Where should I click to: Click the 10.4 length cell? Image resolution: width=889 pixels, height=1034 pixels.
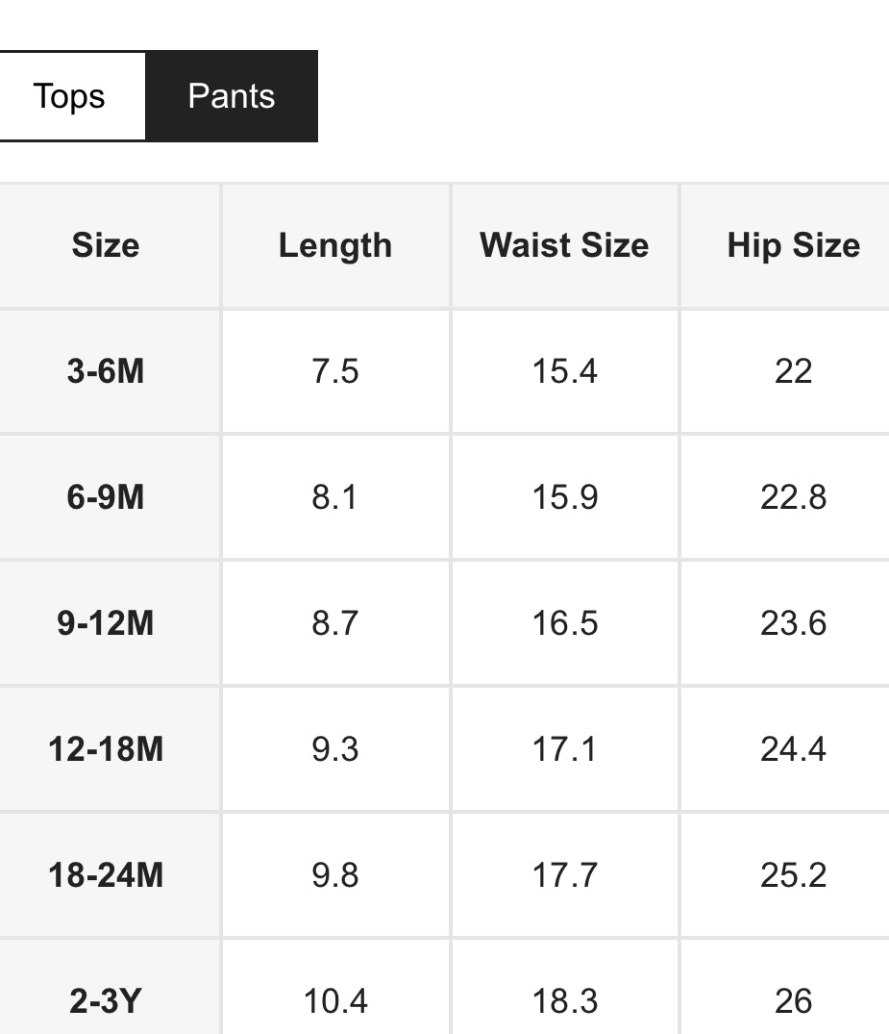click(335, 1001)
